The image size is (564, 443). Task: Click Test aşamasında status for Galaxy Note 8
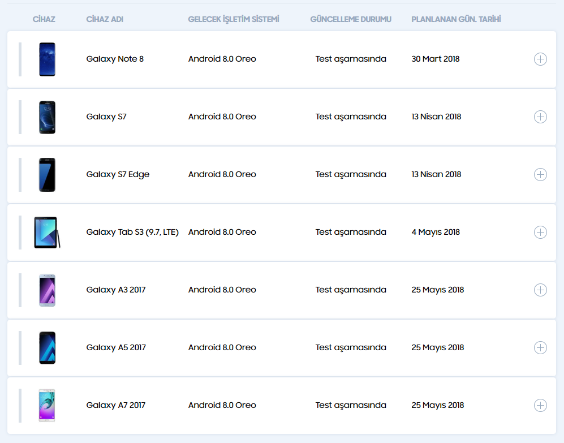pos(351,59)
